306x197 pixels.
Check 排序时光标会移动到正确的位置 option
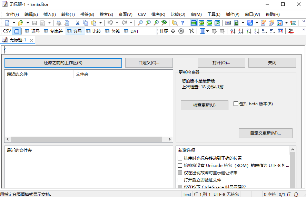(x=180, y=158)
